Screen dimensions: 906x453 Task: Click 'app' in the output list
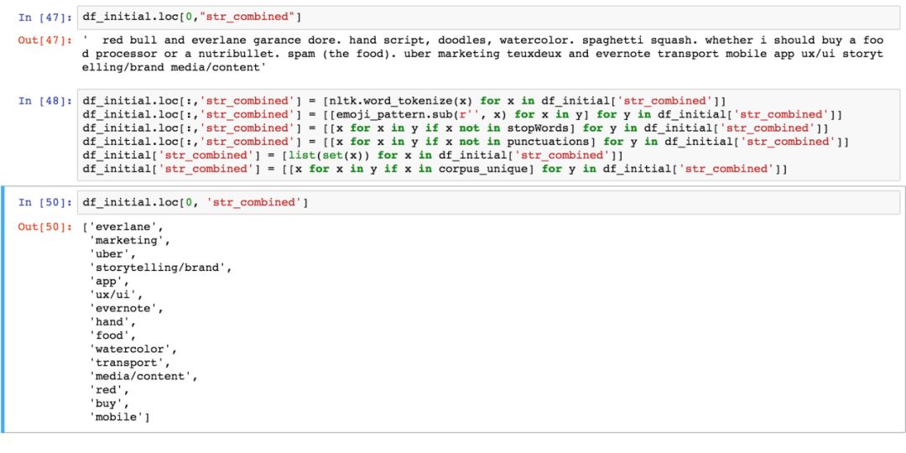[x=108, y=281]
